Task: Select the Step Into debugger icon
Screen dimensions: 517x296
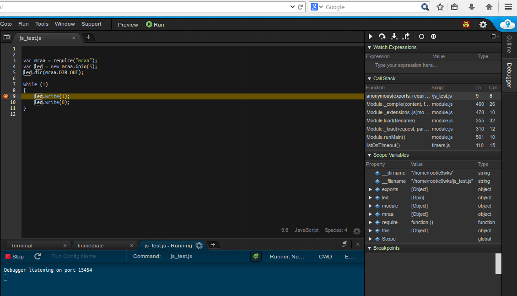Action: (394, 37)
